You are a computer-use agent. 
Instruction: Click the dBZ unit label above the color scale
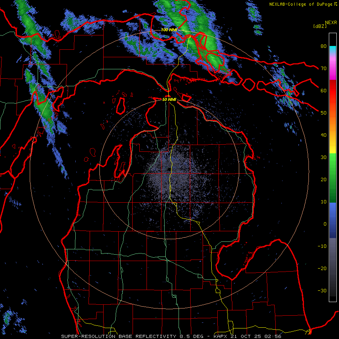pyautogui.click(x=320, y=26)
